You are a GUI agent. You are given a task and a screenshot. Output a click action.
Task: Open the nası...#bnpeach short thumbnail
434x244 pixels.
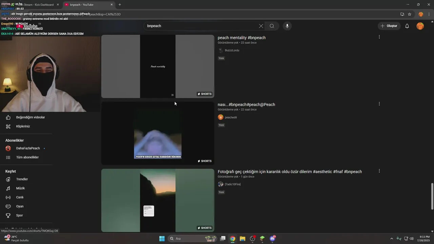pos(158,133)
